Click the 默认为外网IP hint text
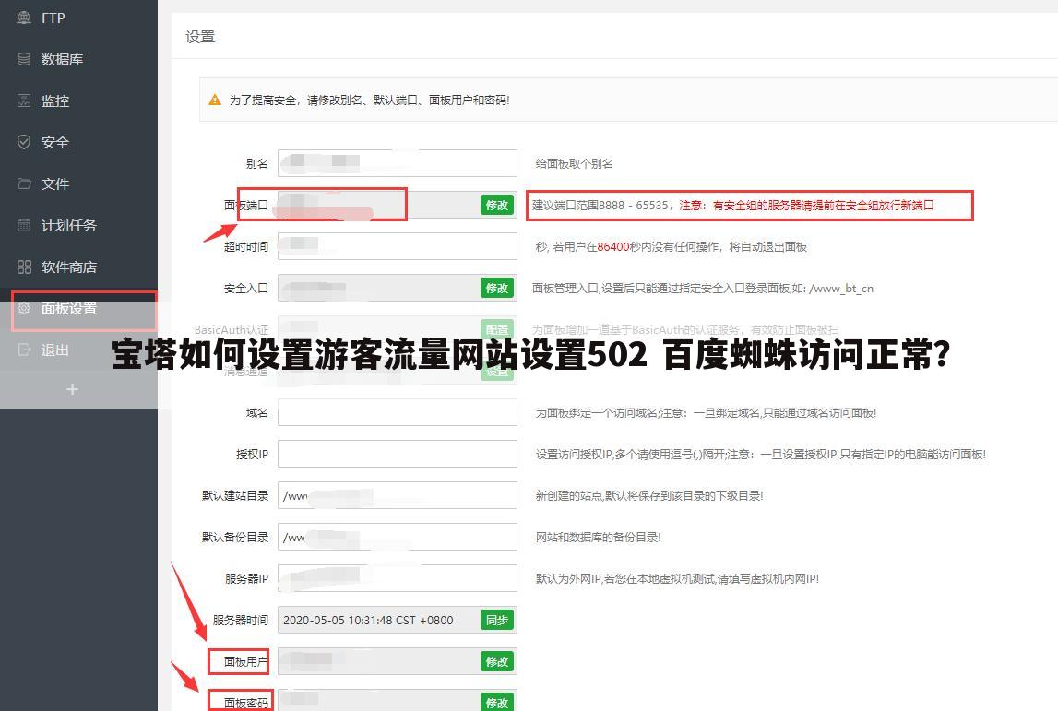The width and height of the screenshot is (1058, 711). click(x=677, y=579)
